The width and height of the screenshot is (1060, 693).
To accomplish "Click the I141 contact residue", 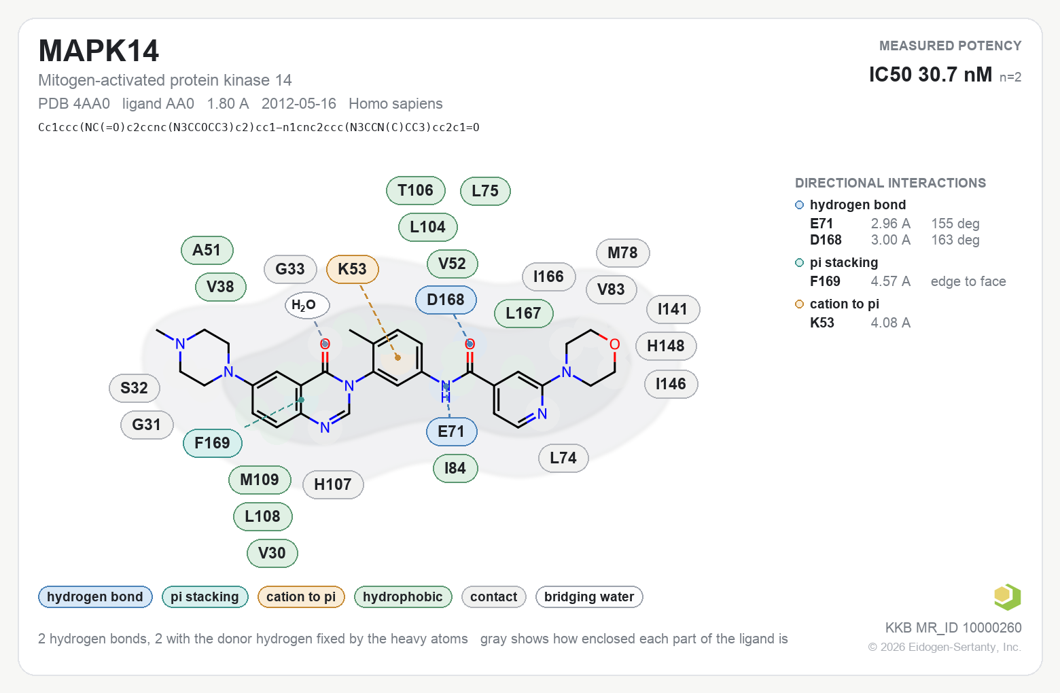I will [673, 309].
